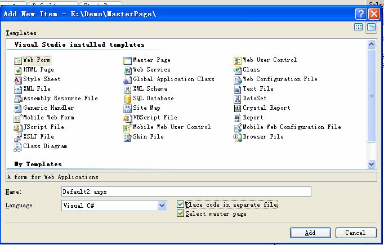
Task: Pick the VBScript File template icon
Action: pyautogui.click(x=127, y=118)
